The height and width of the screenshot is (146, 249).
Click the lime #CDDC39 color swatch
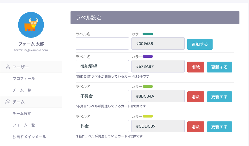click(148, 116)
